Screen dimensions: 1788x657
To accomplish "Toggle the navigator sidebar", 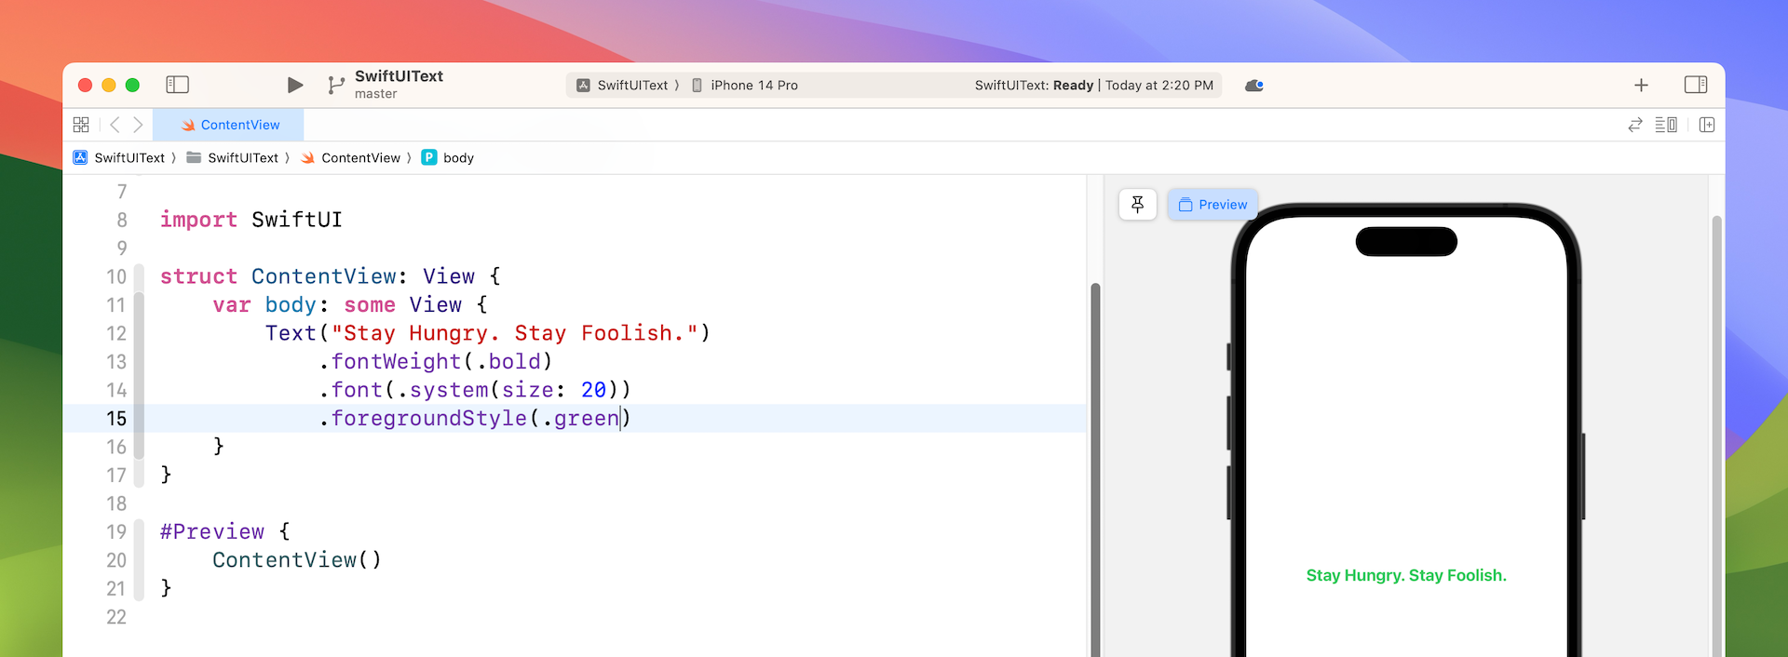I will (x=177, y=85).
